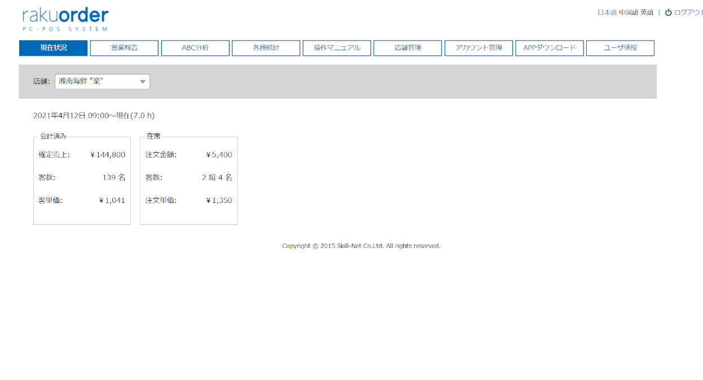This screenshot has width=703, height=380.
Task: Open the アカウント管理 tab
Action: click(x=478, y=48)
